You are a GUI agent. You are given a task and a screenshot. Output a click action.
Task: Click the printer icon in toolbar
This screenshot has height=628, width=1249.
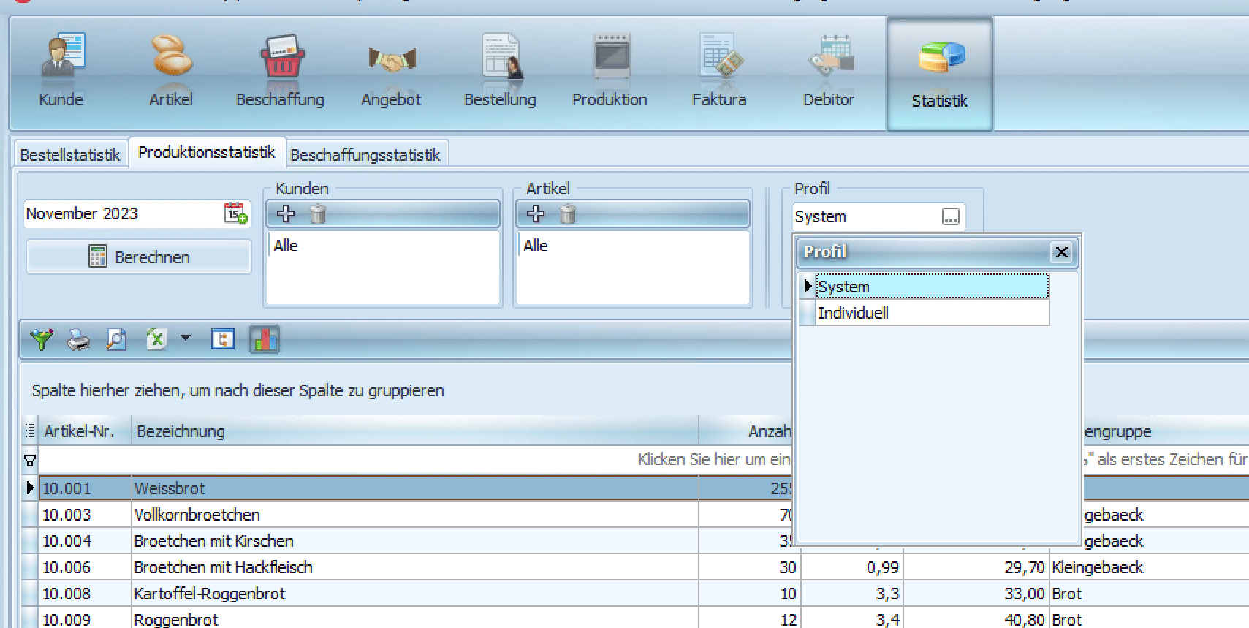point(78,339)
